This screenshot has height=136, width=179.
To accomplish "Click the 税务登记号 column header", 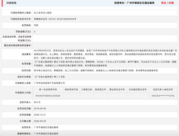I will pos(100,89).
